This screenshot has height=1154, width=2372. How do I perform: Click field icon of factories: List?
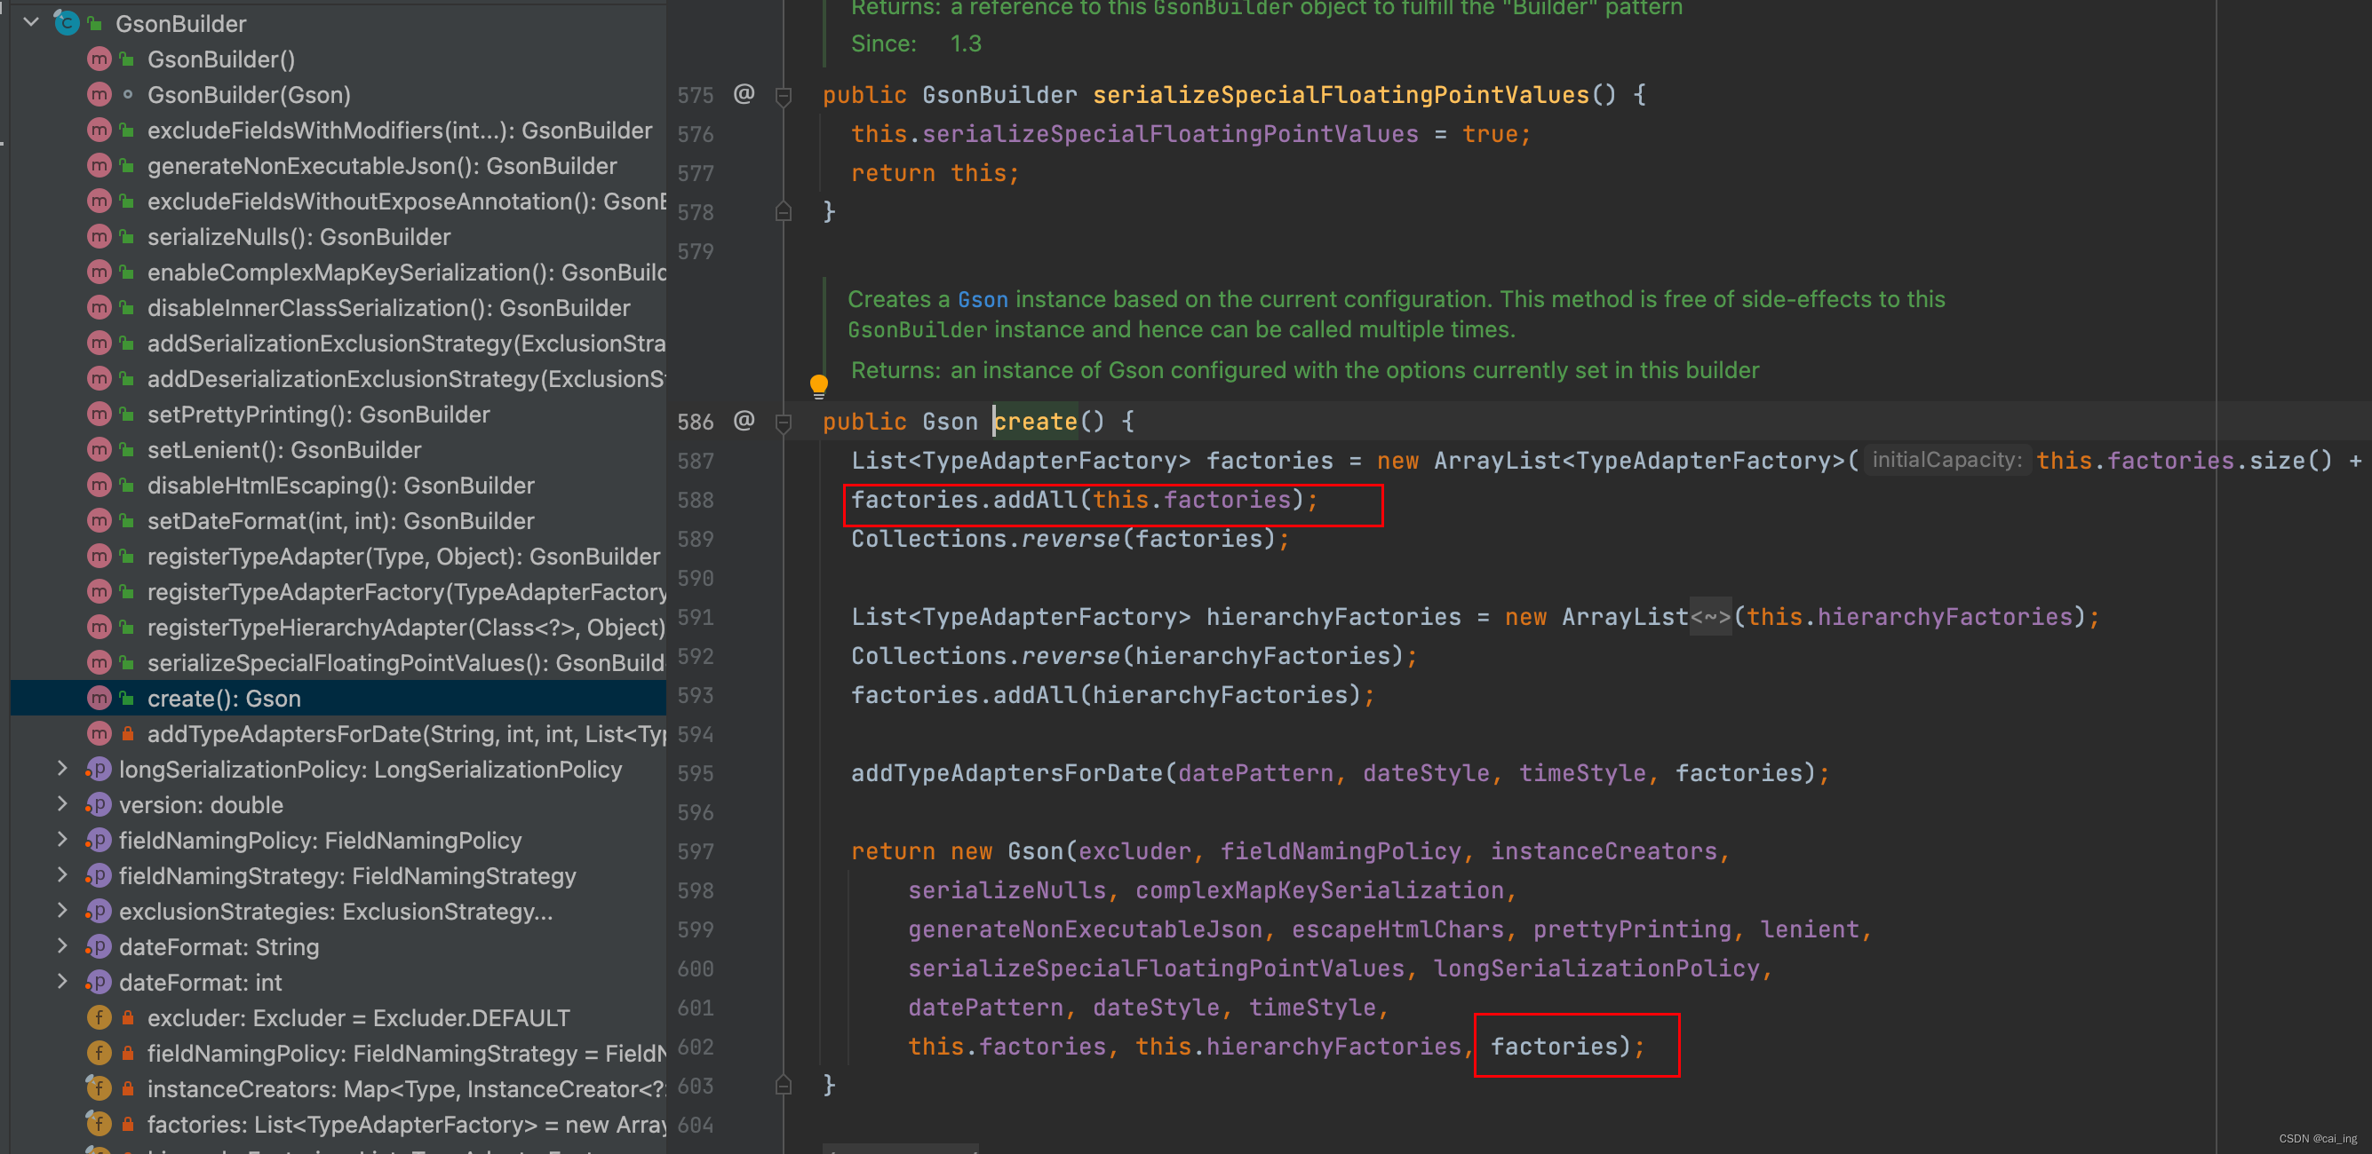point(99,1124)
